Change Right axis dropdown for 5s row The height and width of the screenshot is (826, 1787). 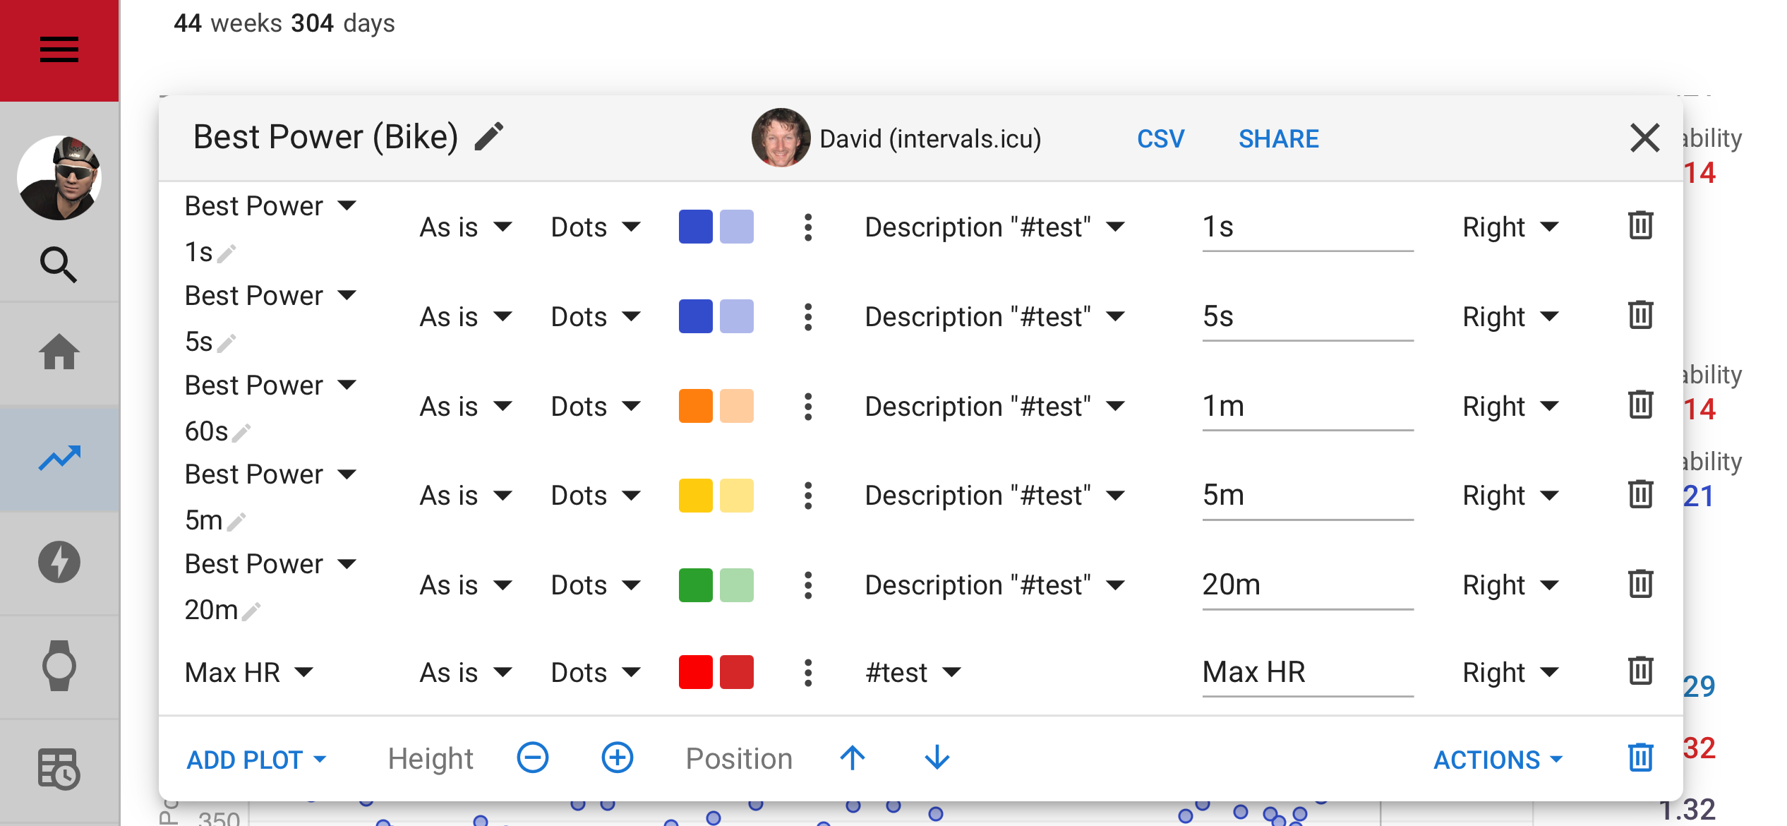(1510, 316)
